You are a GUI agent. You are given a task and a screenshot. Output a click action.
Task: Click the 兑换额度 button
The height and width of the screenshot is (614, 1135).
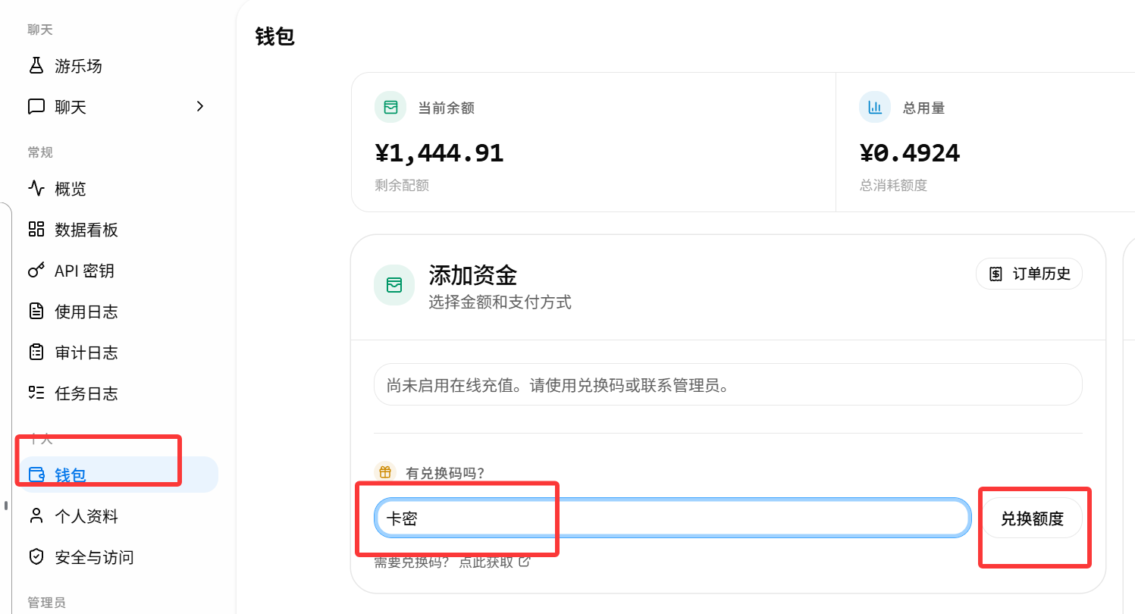pos(1032,518)
